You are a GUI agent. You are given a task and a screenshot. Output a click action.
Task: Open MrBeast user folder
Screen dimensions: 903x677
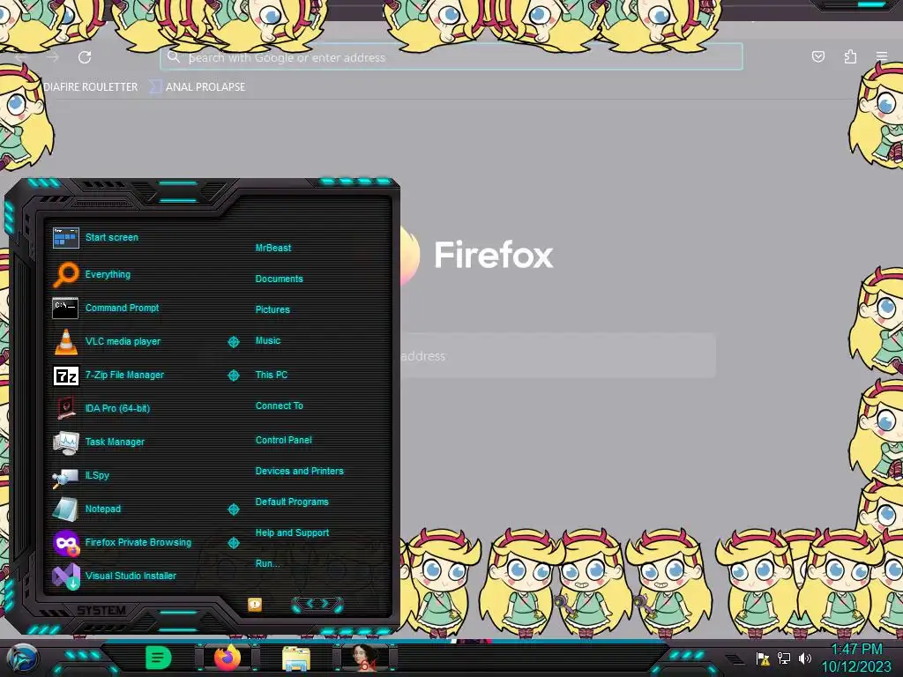(273, 248)
